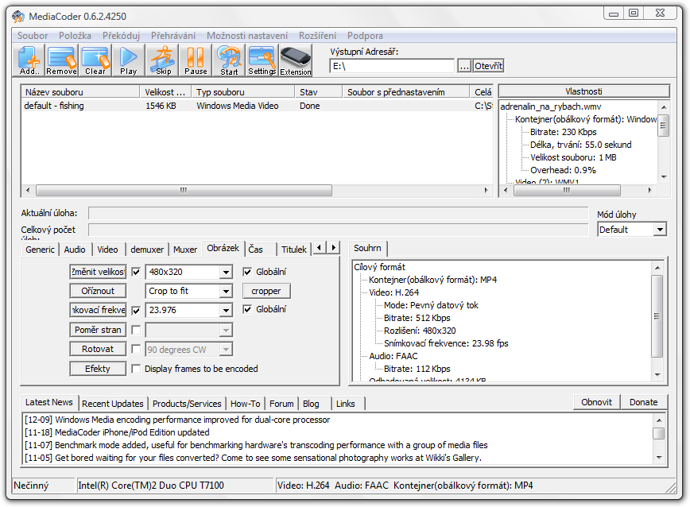This screenshot has width=690, height=507.
Task: Toggle the Globální checkbox next to frame rate
Action: pyautogui.click(x=247, y=309)
